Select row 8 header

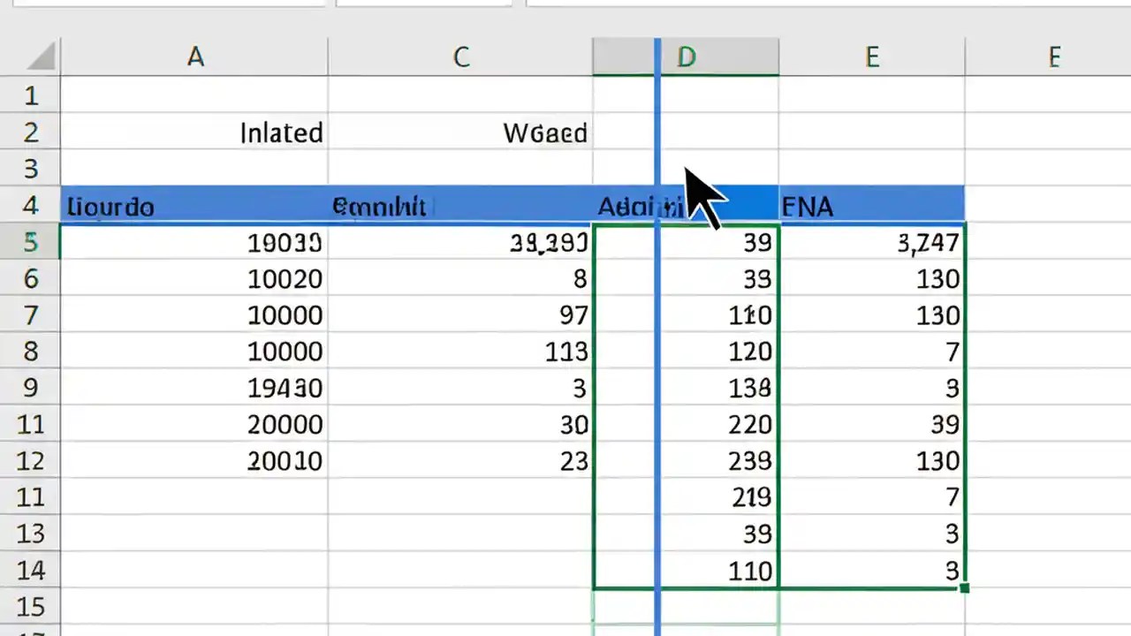pyautogui.click(x=30, y=352)
